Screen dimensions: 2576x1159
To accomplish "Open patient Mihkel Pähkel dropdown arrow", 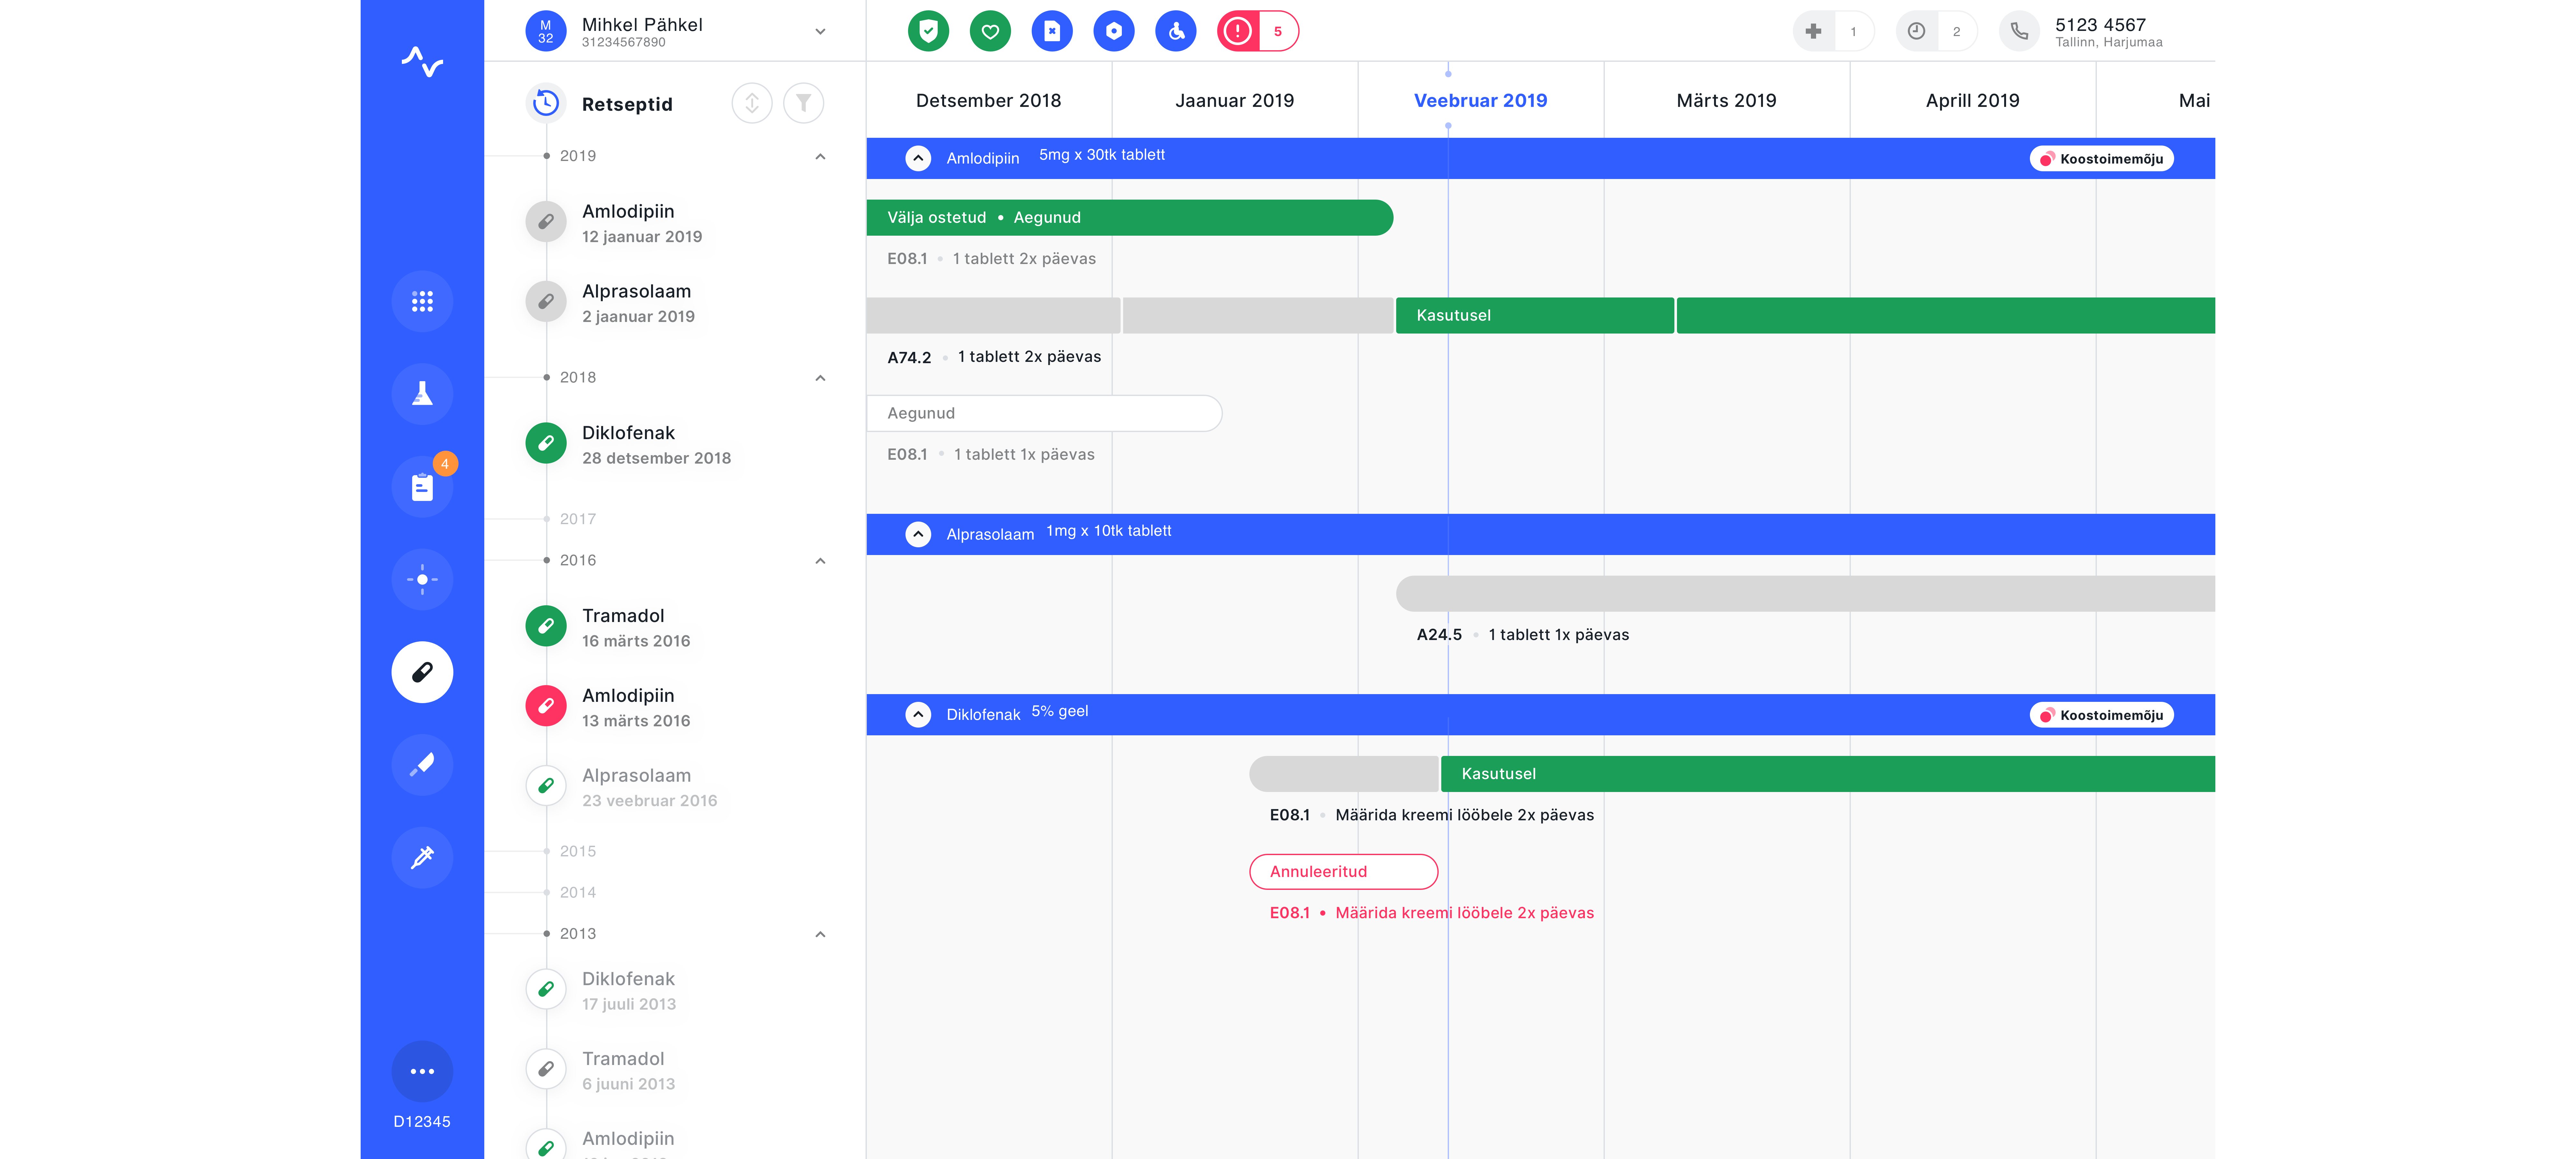I will click(x=820, y=31).
